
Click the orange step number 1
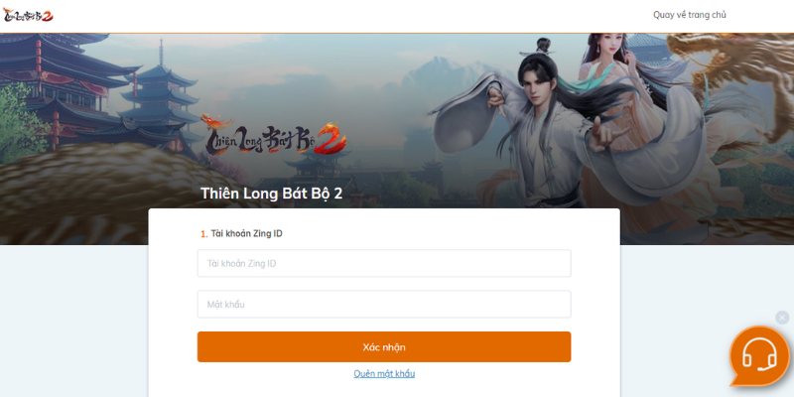click(203, 234)
